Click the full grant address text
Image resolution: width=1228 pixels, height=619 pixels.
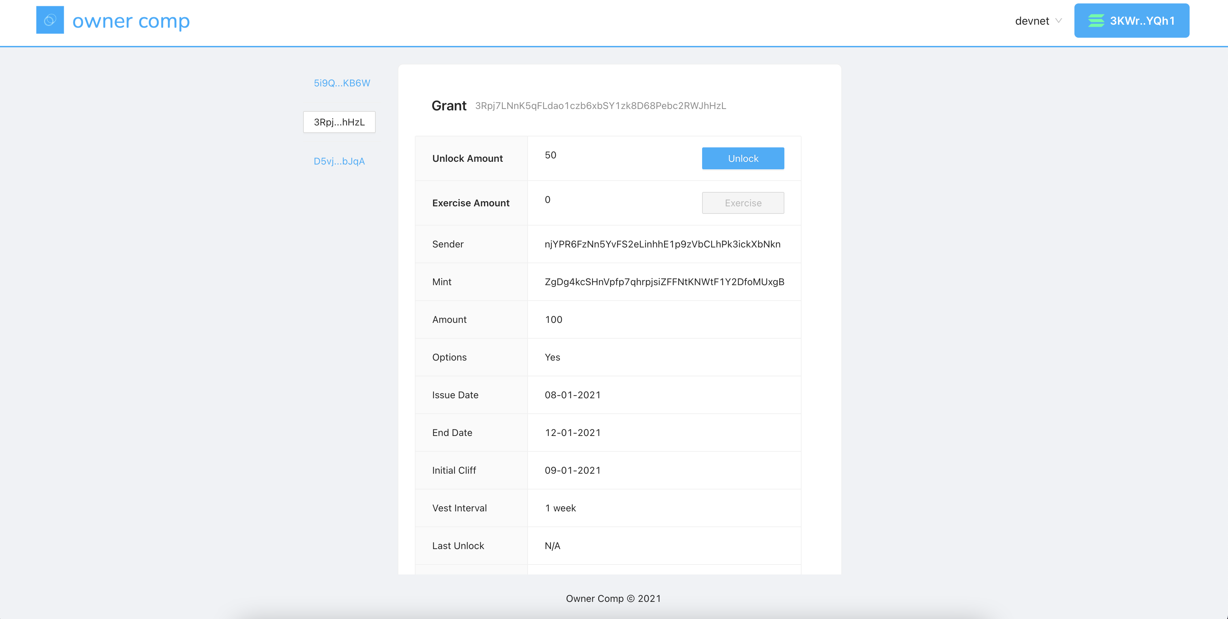(600, 106)
